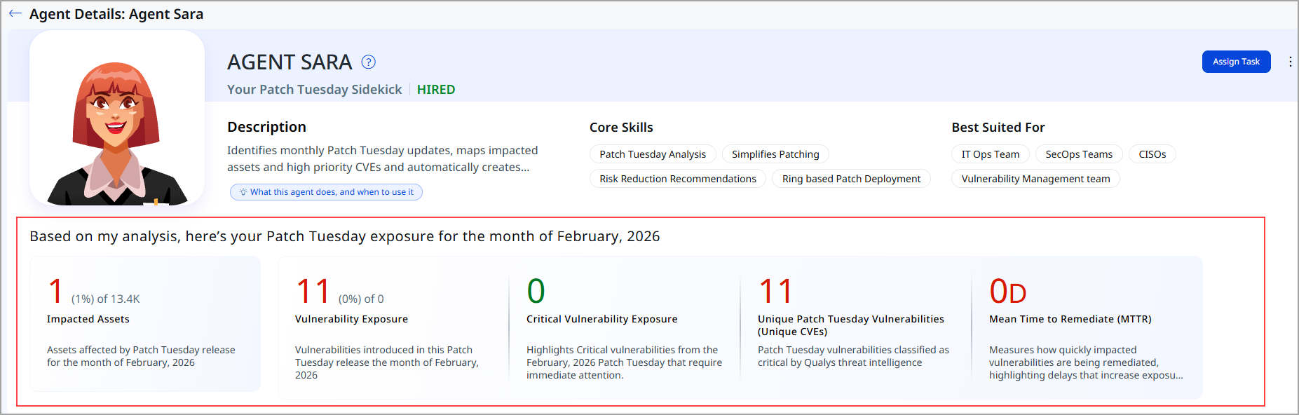Open the three-dot more options menu
The image size is (1299, 415).
(x=1290, y=62)
